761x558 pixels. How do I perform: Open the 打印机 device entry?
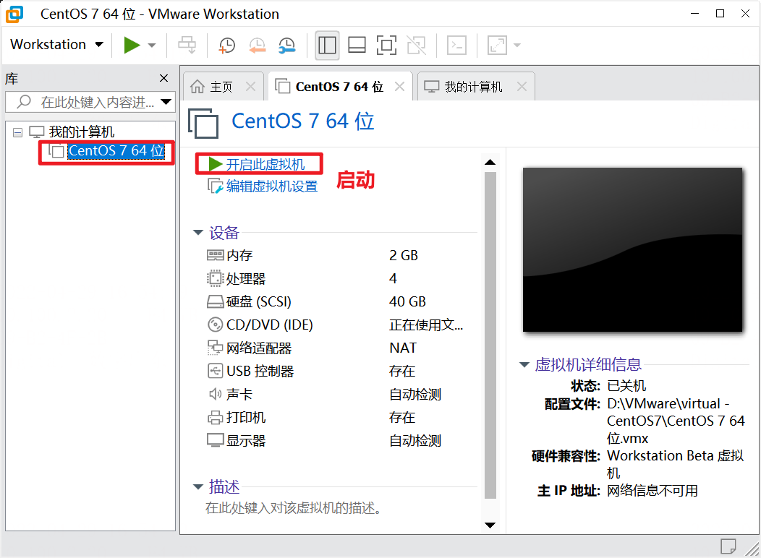(x=246, y=417)
